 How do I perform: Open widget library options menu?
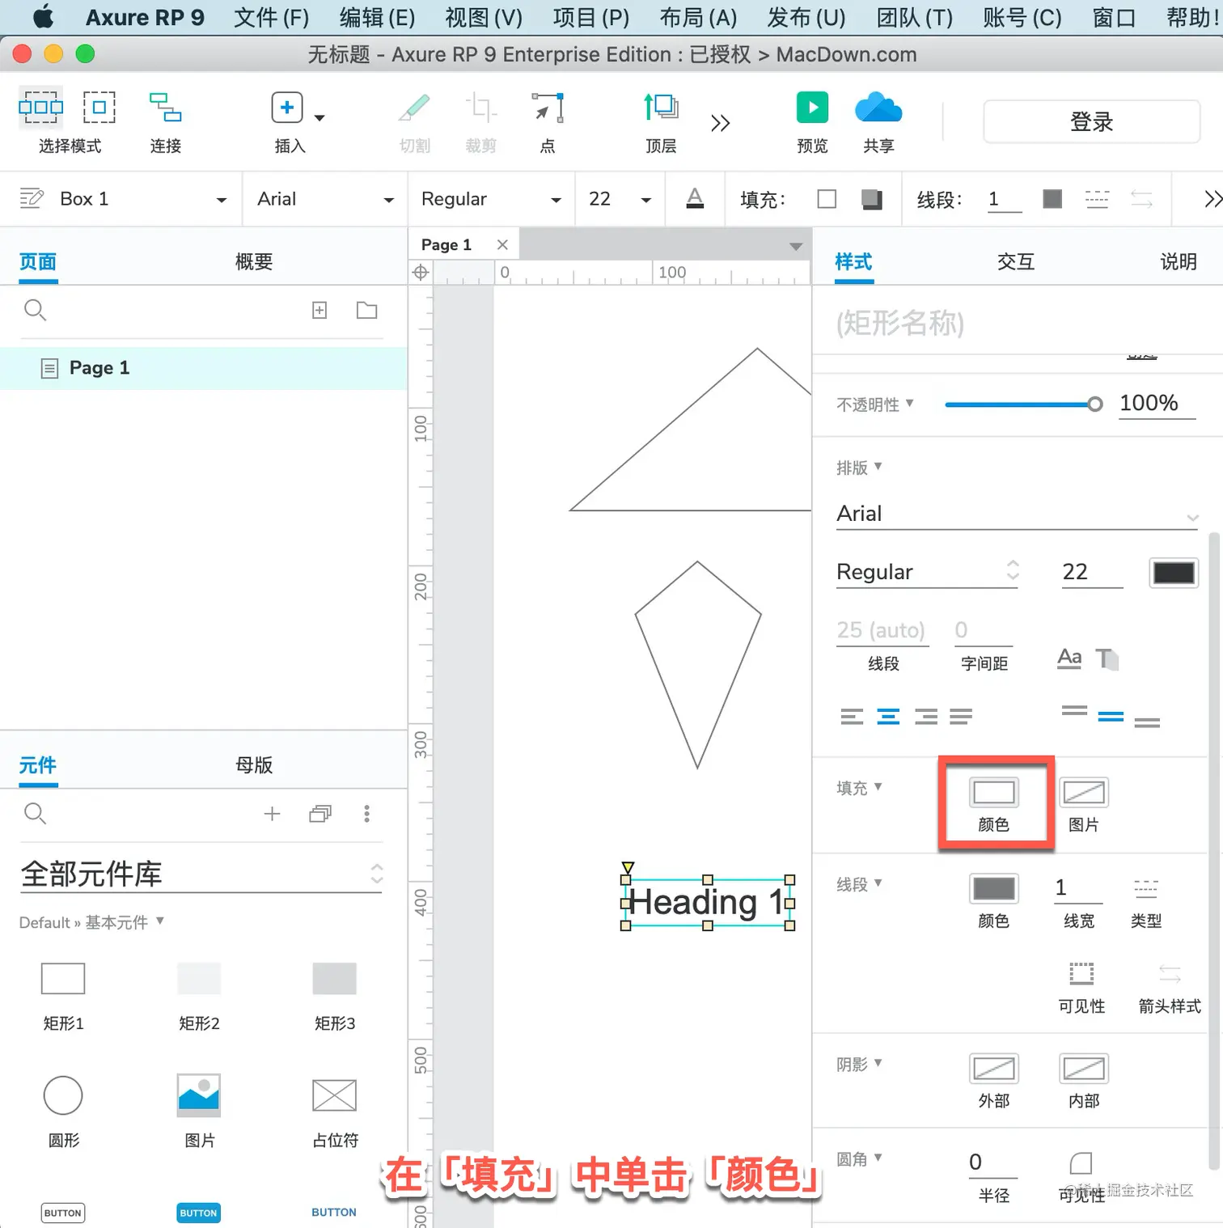coord(366,814)
